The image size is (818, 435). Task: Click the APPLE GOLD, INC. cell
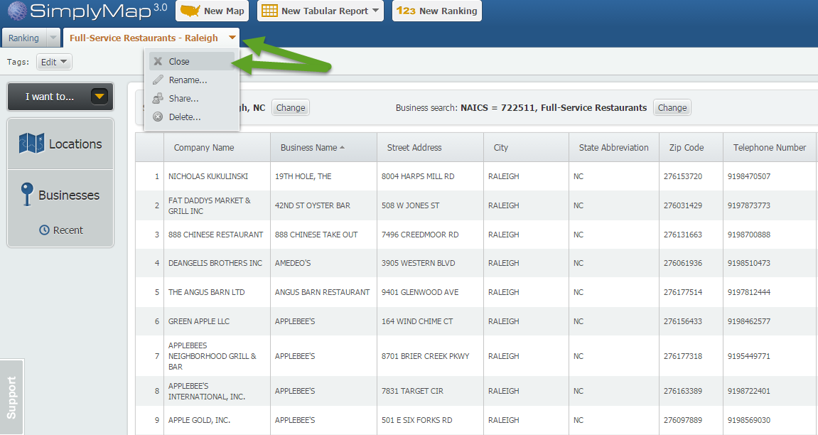click(217, 420)
